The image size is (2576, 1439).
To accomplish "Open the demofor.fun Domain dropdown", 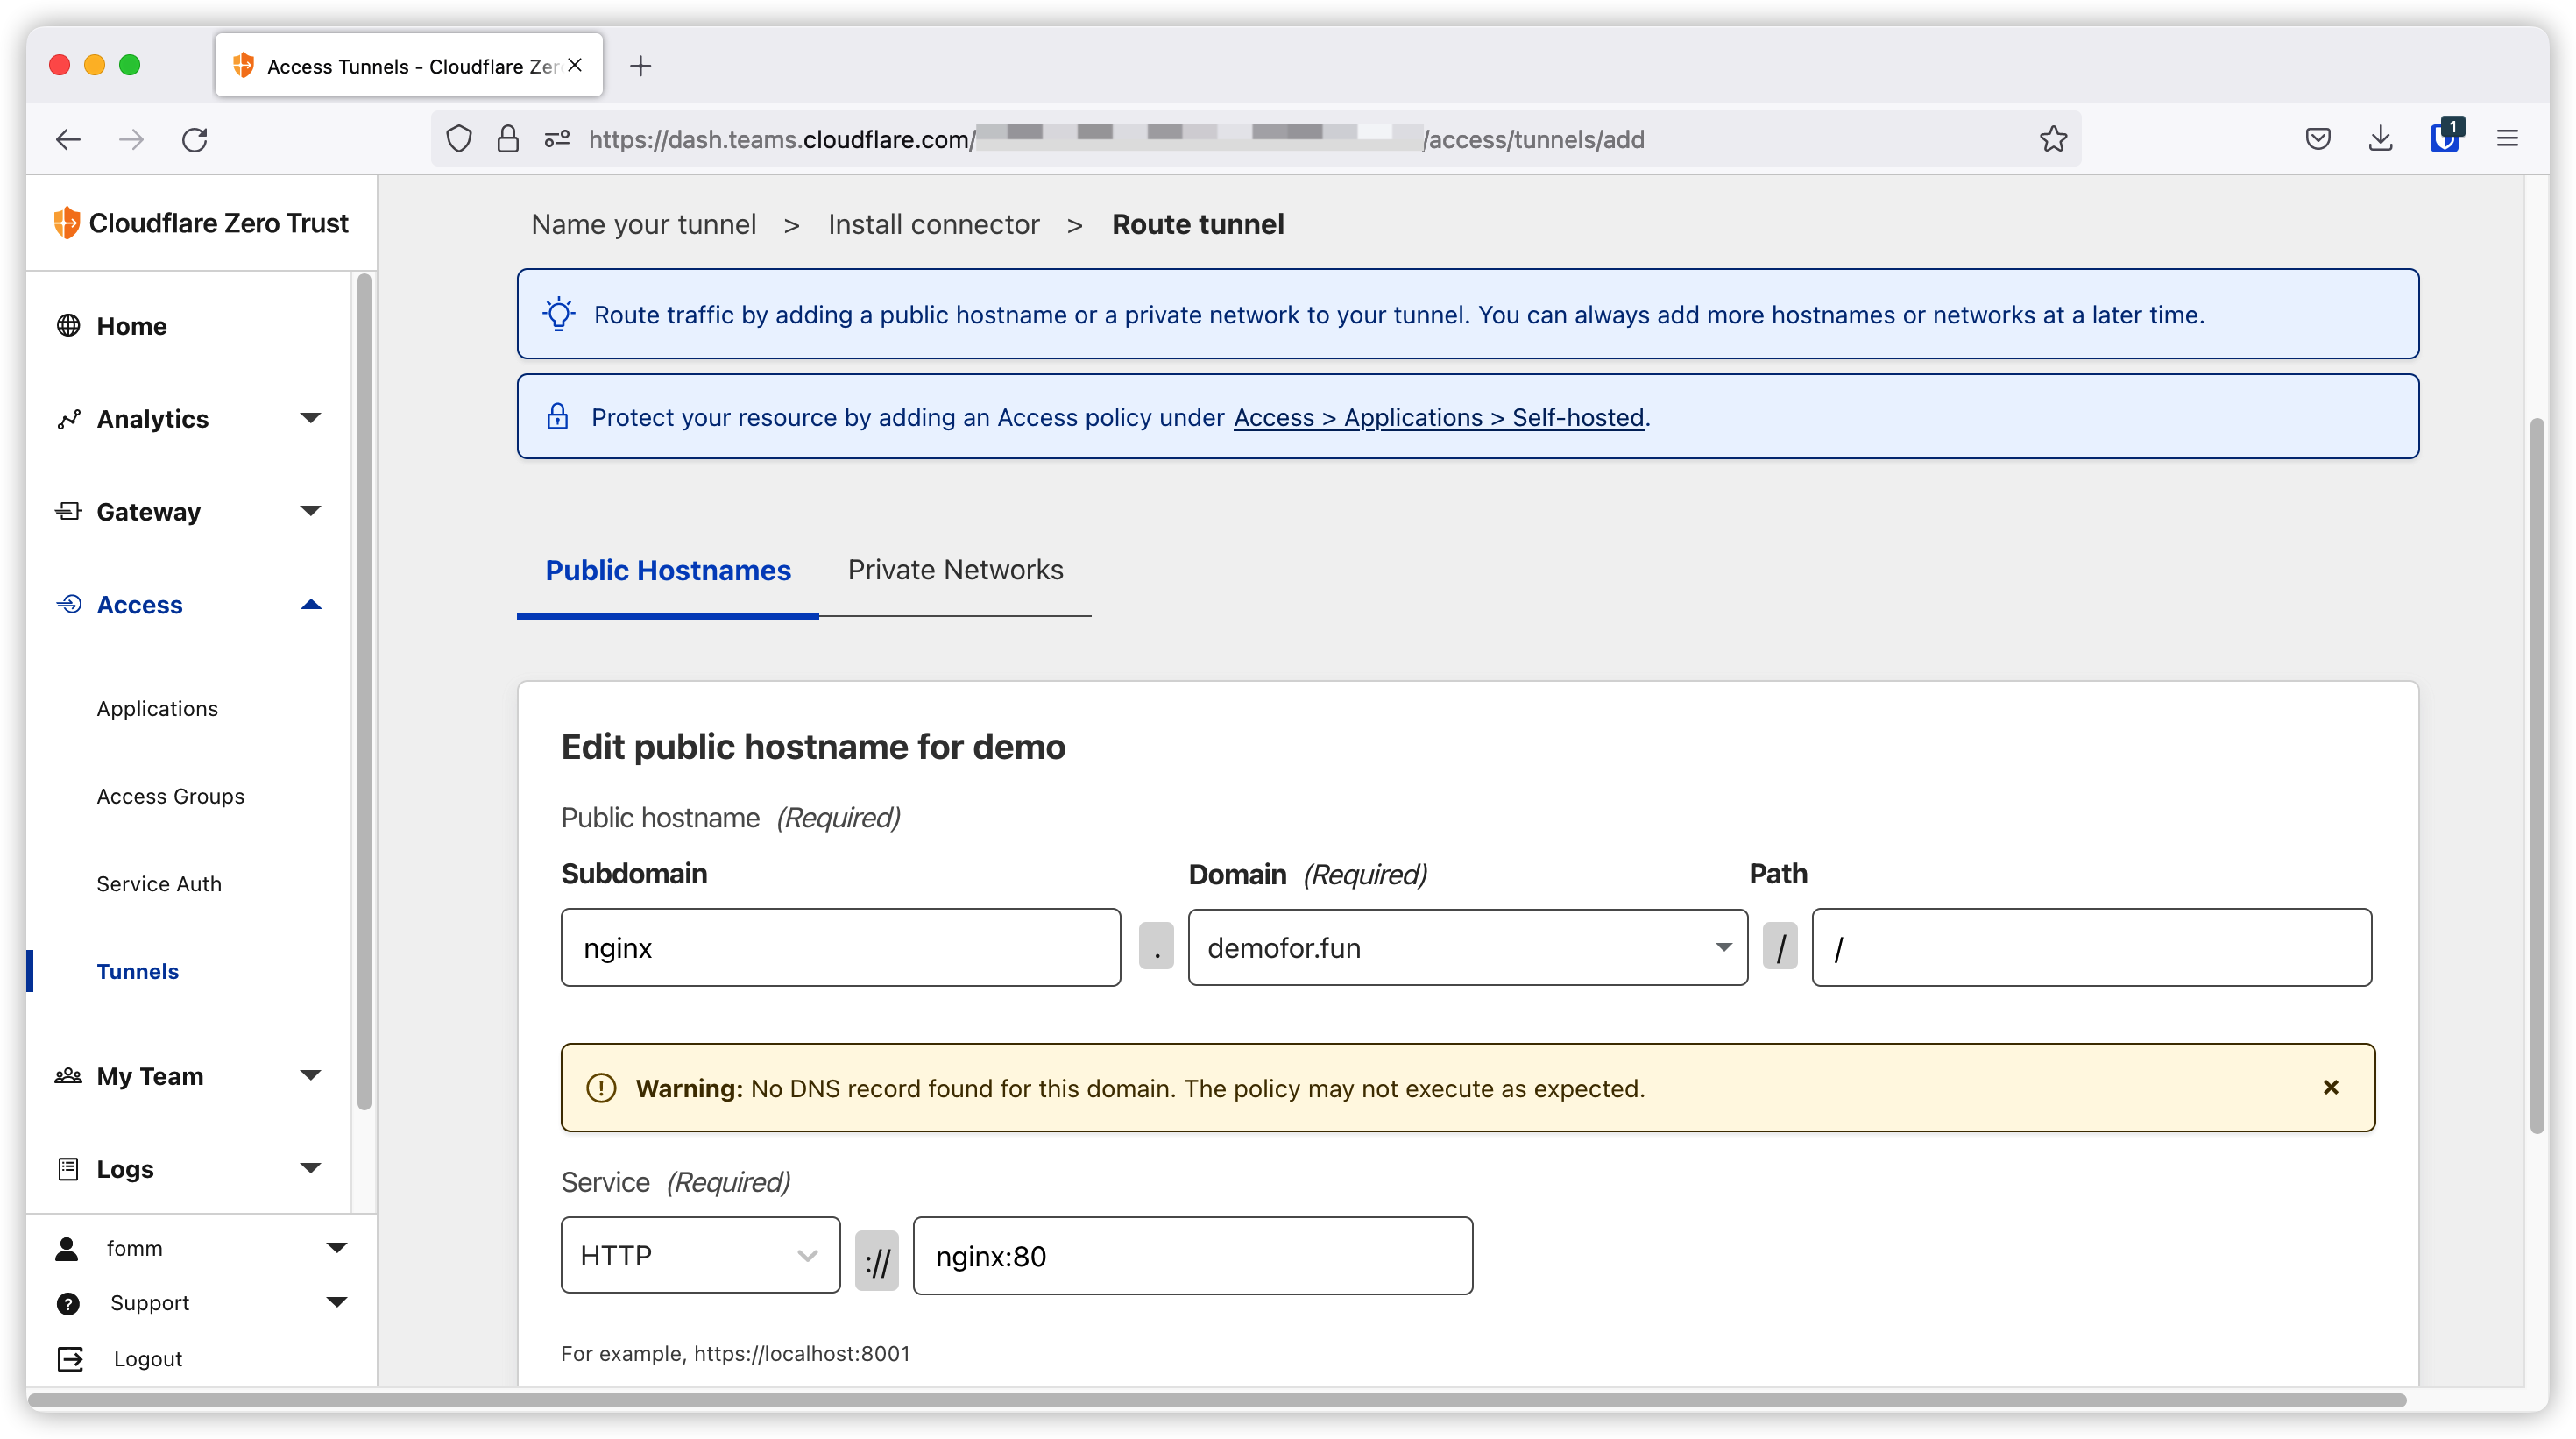I will (x=1467, y=947).
